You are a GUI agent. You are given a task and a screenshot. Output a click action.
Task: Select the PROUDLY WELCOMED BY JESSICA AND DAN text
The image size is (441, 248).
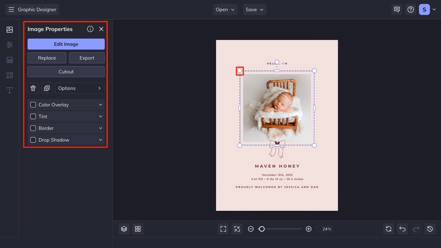pos(277,187)
